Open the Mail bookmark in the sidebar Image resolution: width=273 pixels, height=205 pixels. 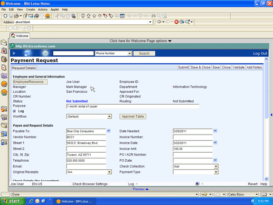click(x=4, y=42)
